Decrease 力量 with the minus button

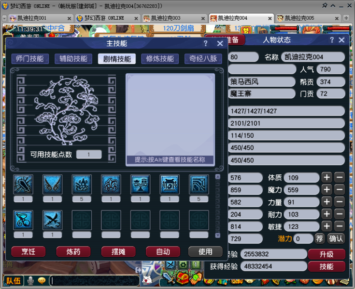pyautogui.click(x=340, y=202)
